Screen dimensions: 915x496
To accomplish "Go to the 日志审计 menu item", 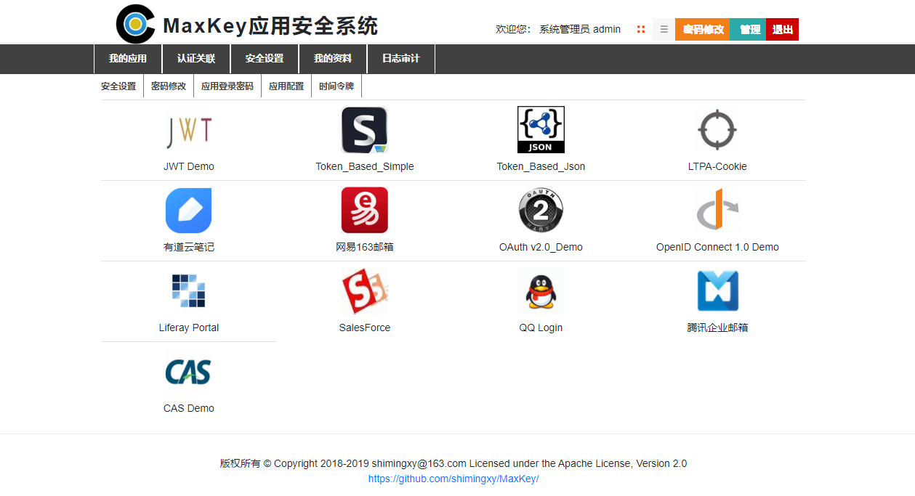I will coord(401,59).
